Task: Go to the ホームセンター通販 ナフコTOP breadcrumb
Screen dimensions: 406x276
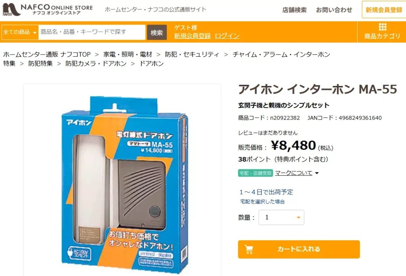Action: pos(47,54)
